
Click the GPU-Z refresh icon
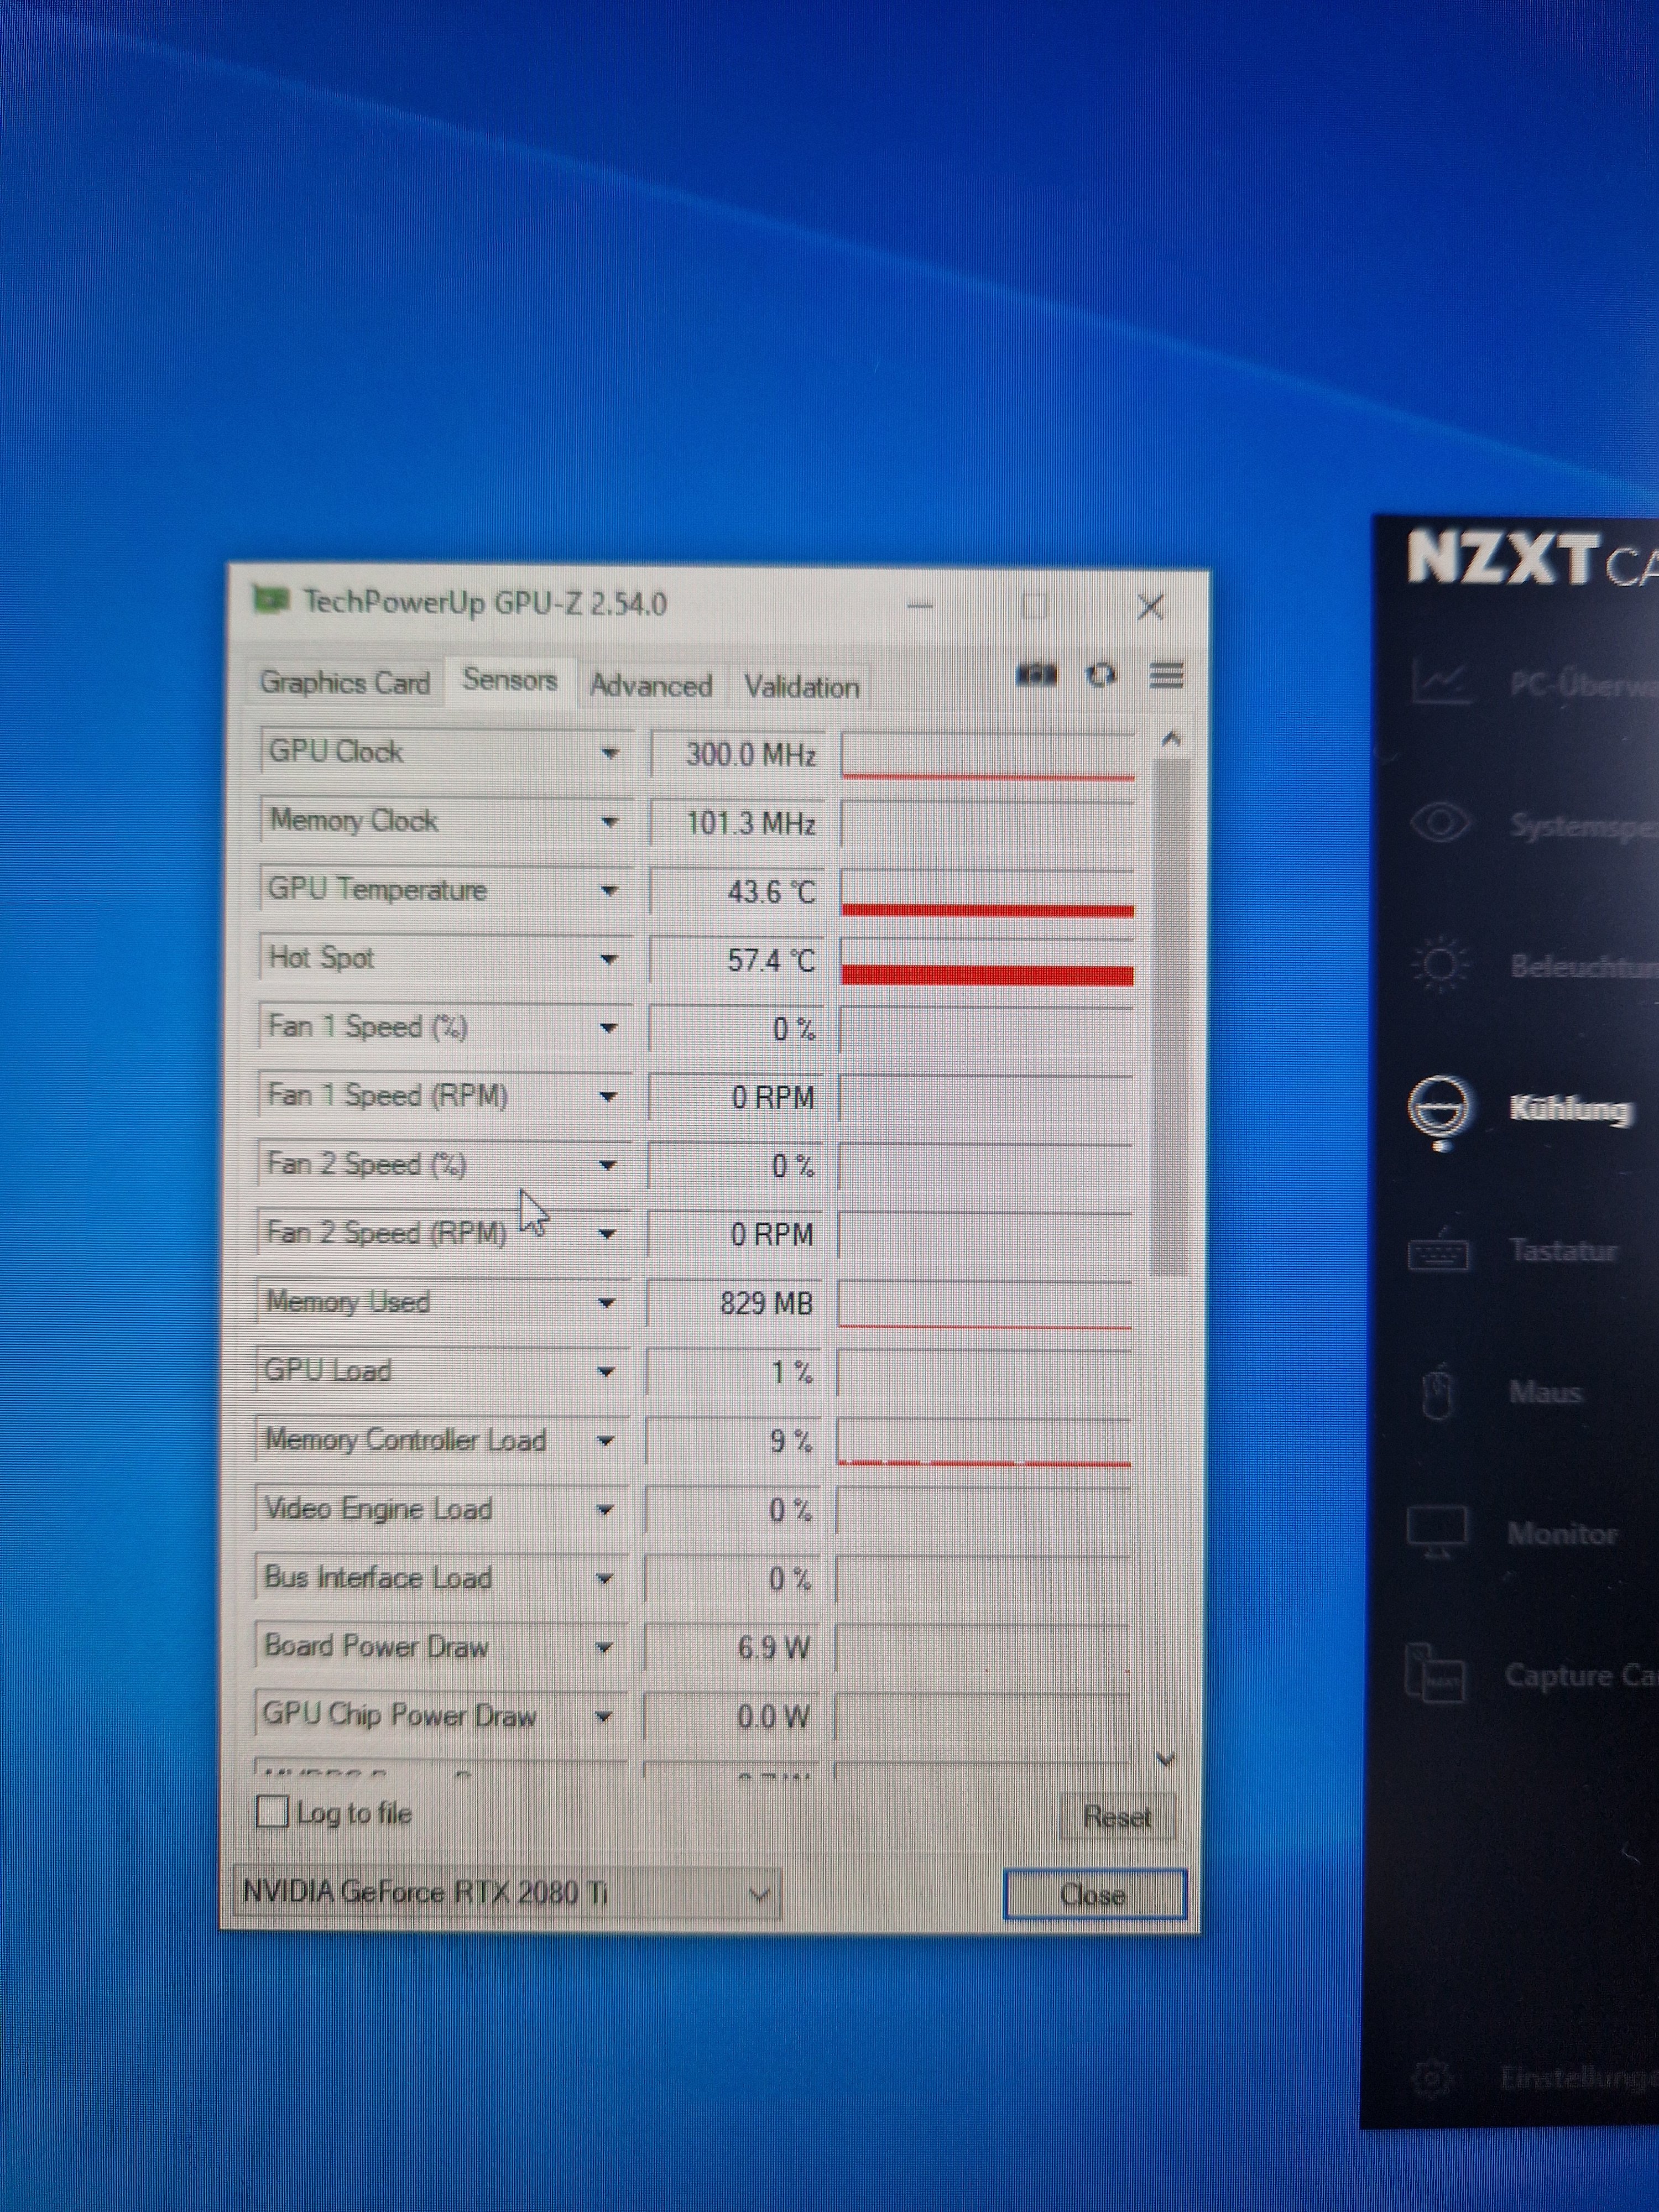1101,675
